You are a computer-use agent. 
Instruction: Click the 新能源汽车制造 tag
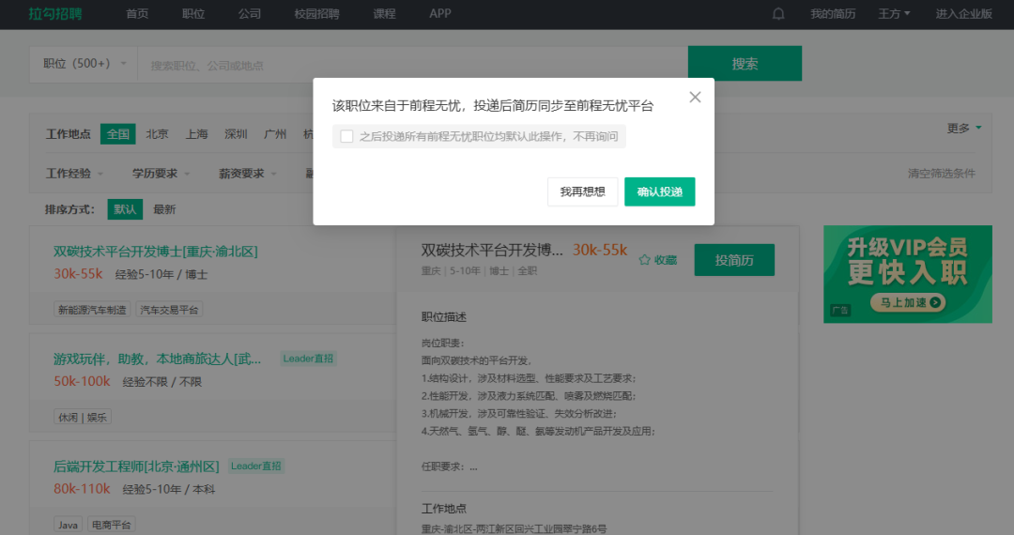[x=92, y=310]
